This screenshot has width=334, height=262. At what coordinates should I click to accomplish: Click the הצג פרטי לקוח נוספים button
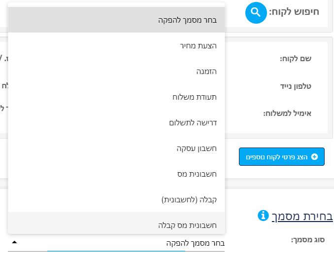pyautogui.click(x=282, y=156)
